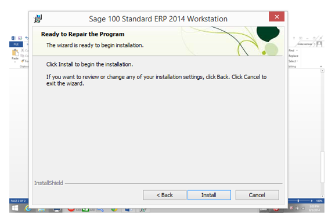This screenshot has width=328, height=218.
Task: Select the Format Painter brush in Word
Action: 23,61
